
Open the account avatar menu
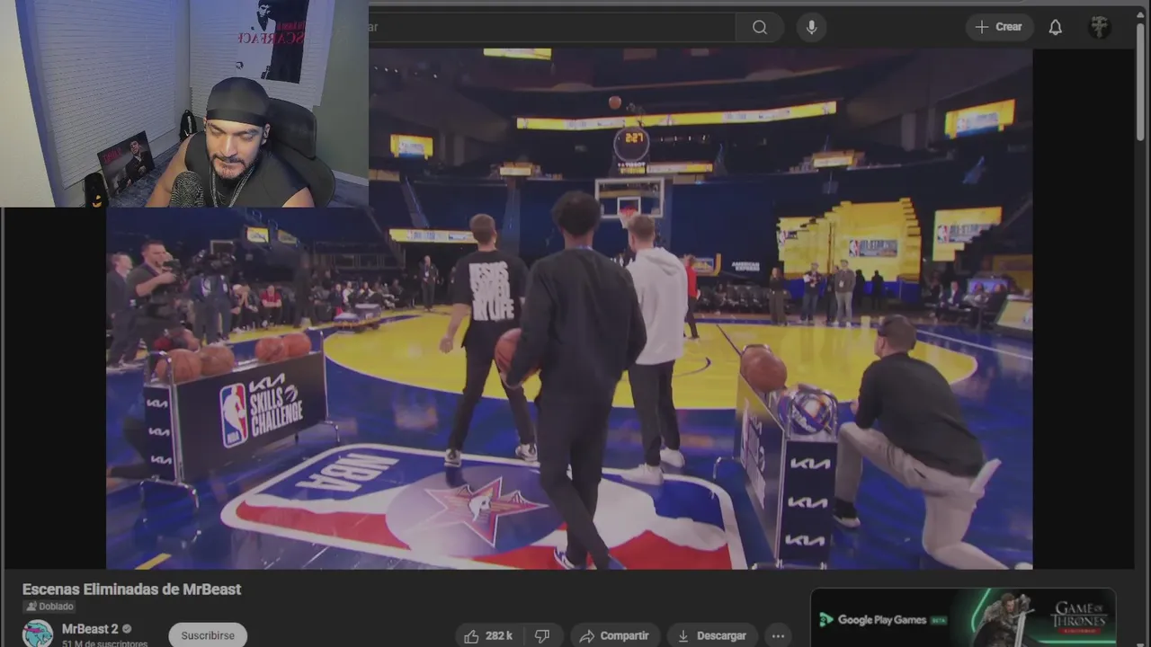1099,27
